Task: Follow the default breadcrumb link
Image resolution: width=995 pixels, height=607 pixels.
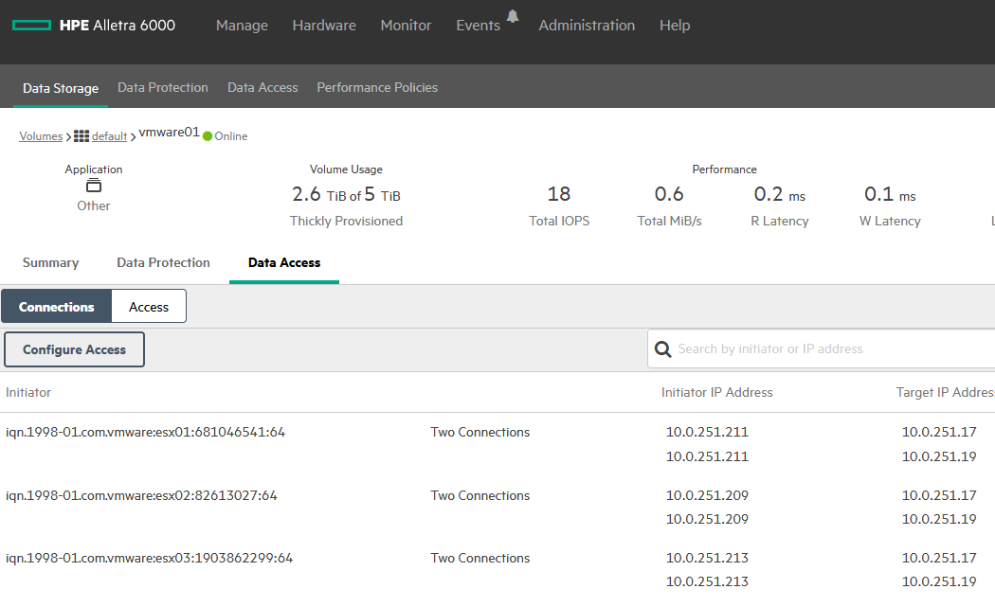Action: coord(109,136)
